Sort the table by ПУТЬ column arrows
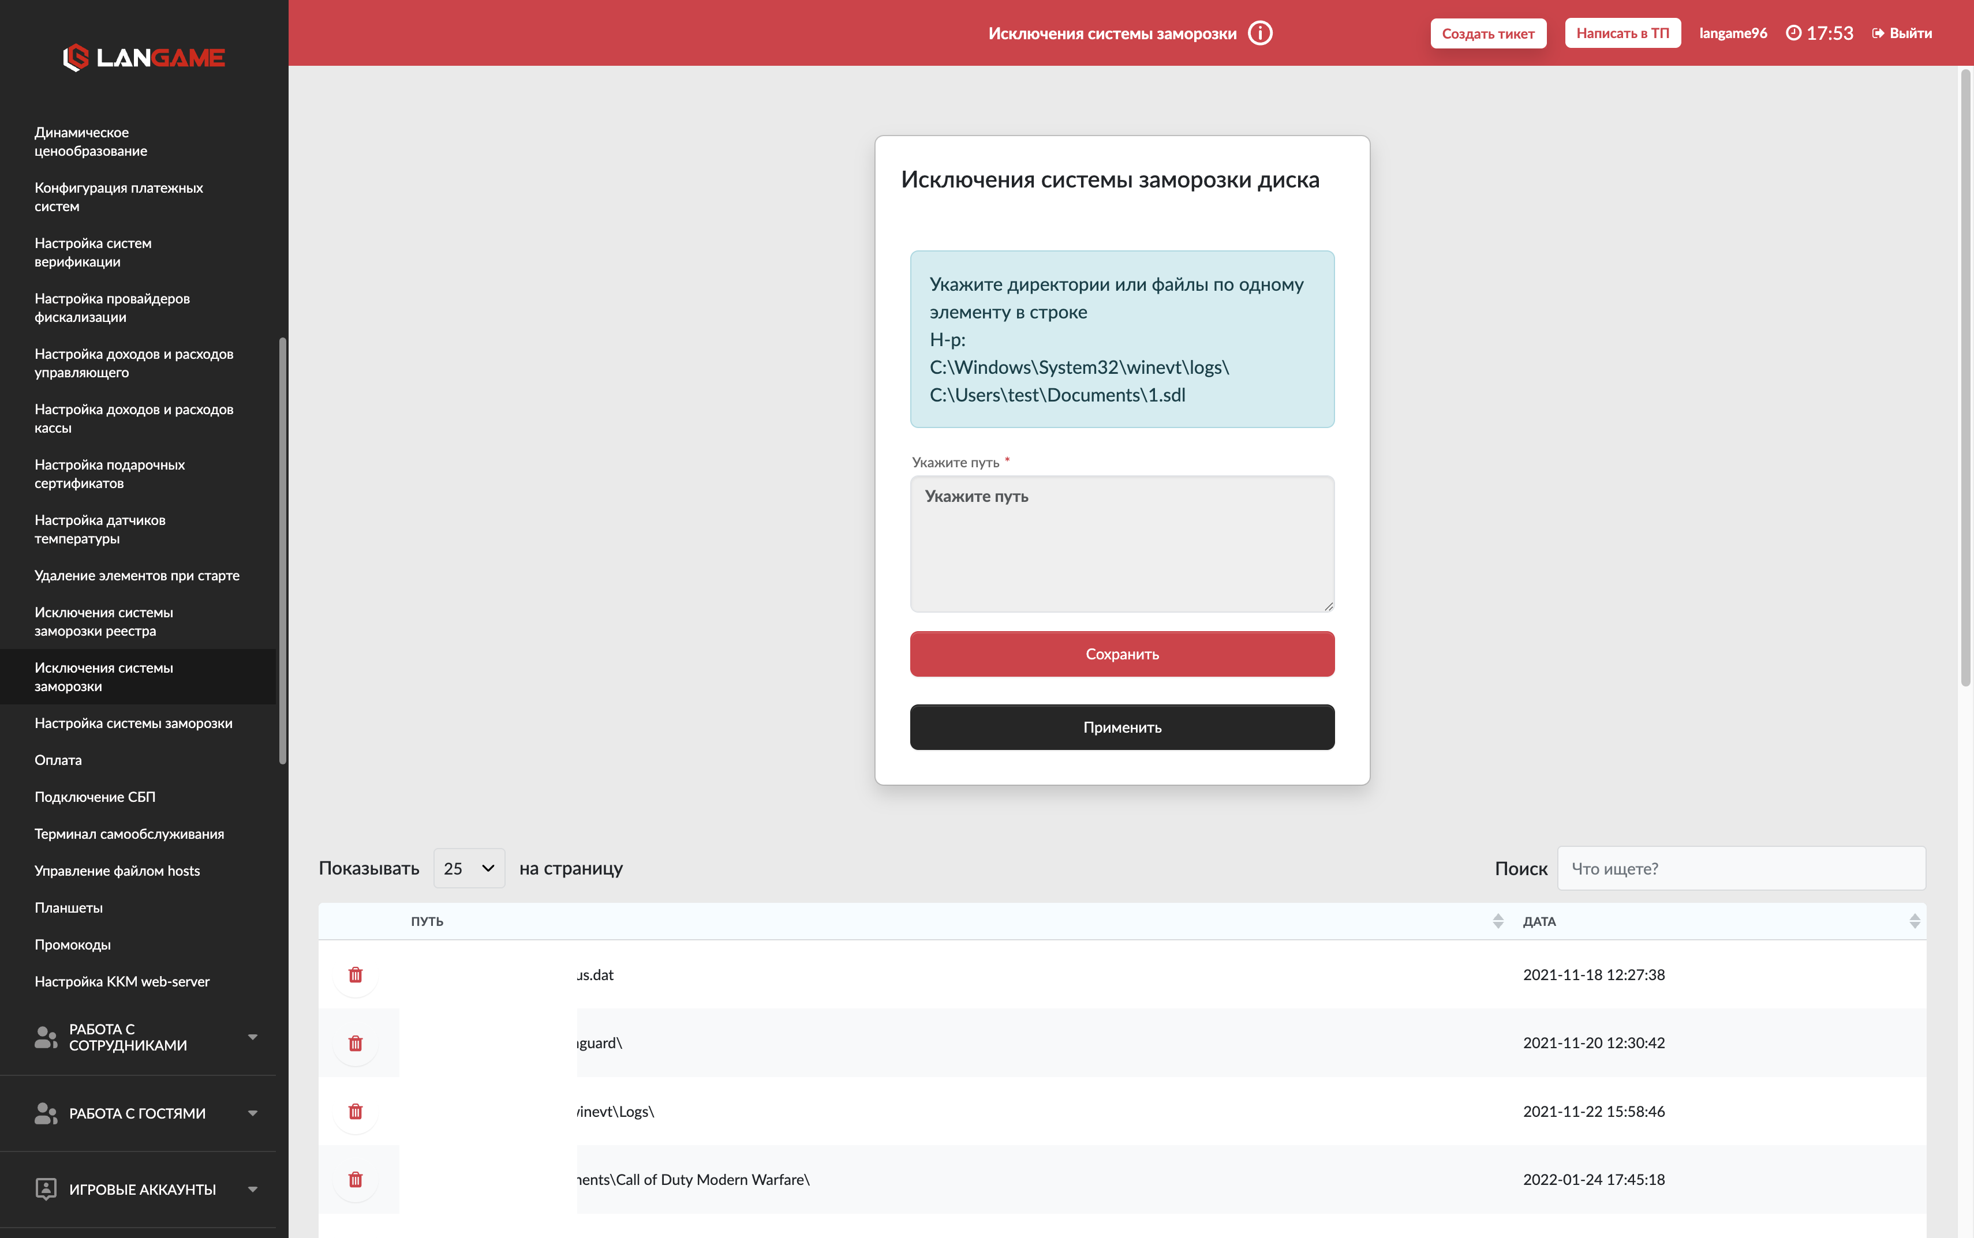 click(x=1498, y=921)
